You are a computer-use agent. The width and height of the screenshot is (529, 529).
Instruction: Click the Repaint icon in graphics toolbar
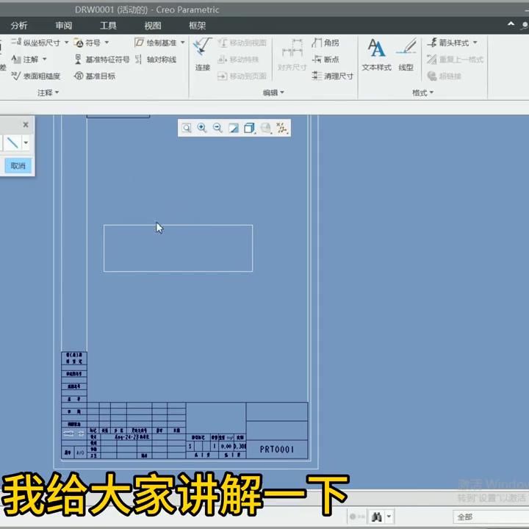pos(234,128)
